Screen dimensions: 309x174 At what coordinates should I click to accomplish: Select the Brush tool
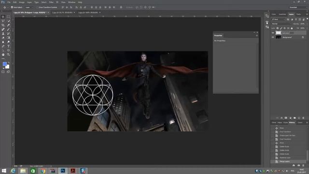[8, 29]
